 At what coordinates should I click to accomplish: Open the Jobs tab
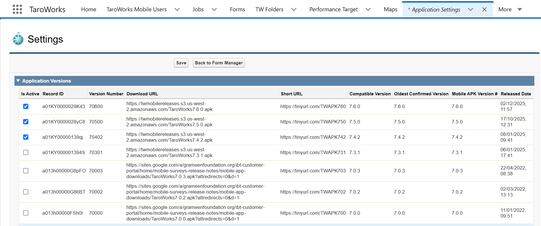click(198, 9)
